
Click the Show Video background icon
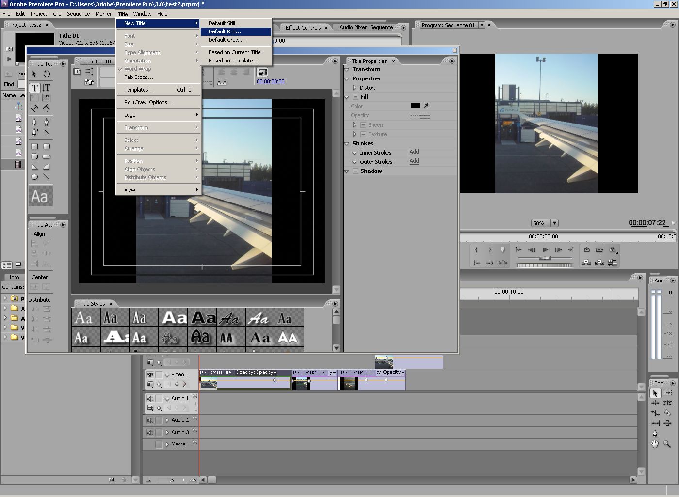tap(262, 72)
